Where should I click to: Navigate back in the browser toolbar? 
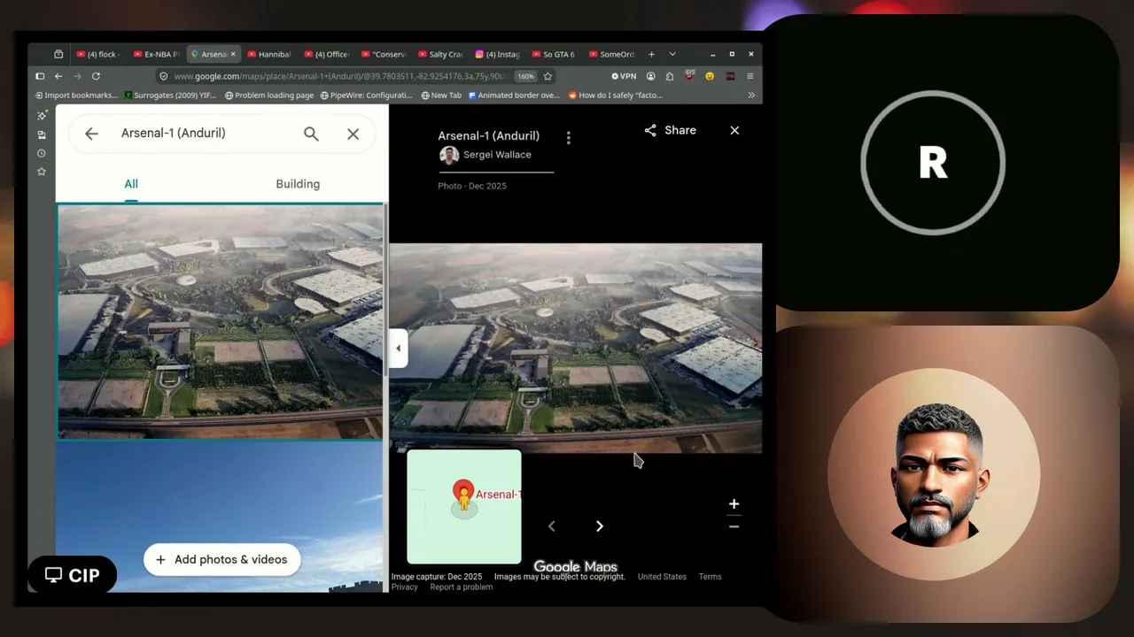click(58, 76)
